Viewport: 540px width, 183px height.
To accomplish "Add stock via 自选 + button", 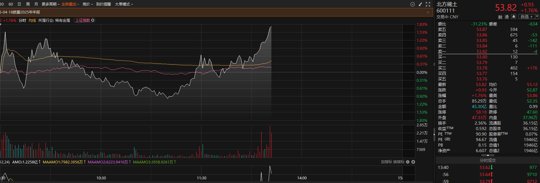I will click(527, 17).
